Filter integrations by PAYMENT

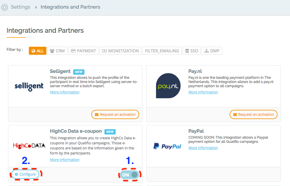point(83,51)
